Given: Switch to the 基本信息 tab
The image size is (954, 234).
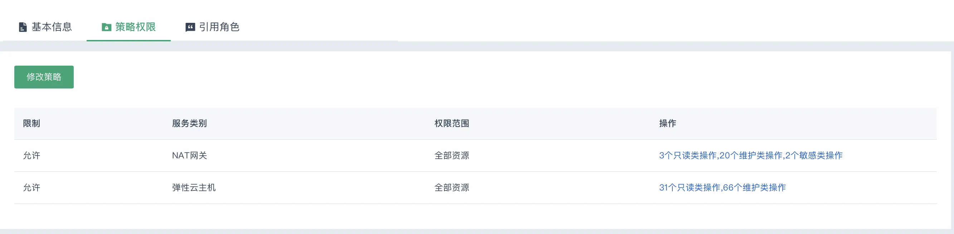Looking at the screenshot, I should 52,27.
